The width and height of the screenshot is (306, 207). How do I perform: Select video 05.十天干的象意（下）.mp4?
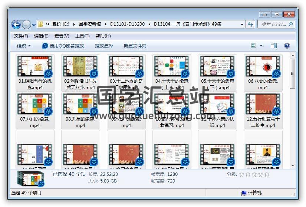[x=217, y=73]
